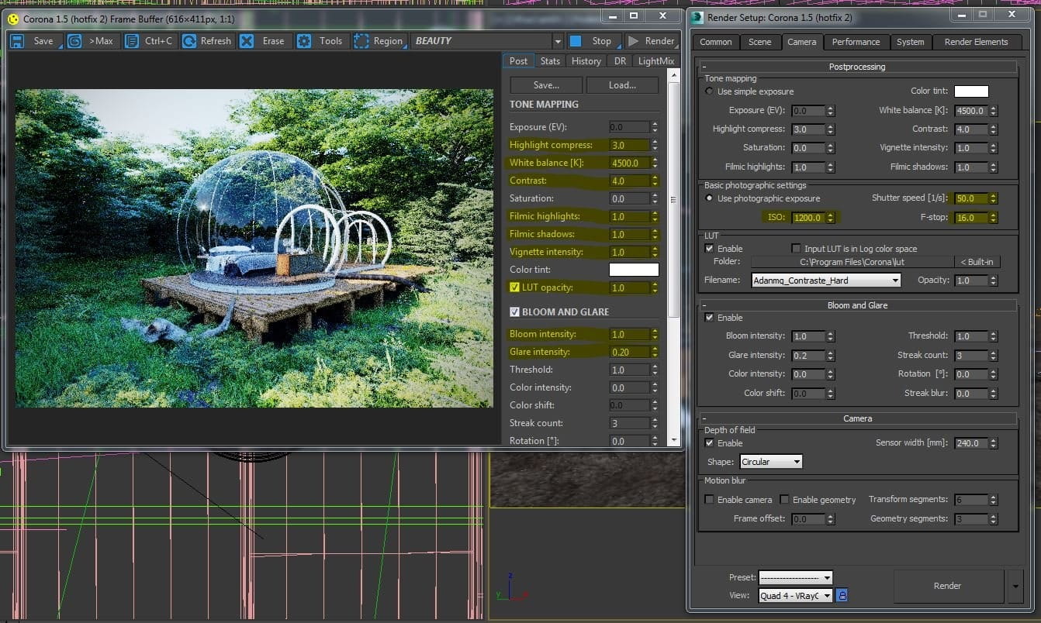
Task: Click the Erase icon in the toolbar
Action: [x=247, y=41]
